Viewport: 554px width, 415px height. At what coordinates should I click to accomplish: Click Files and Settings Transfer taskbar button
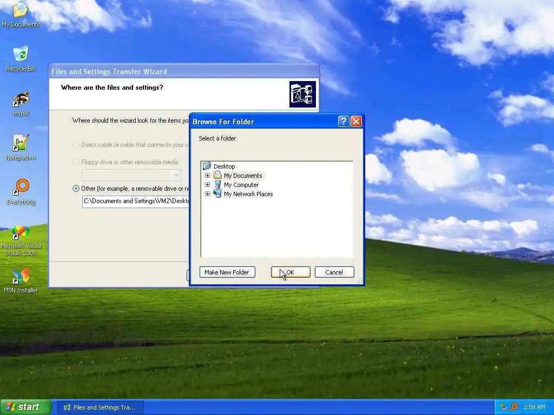tap(100, 407)
